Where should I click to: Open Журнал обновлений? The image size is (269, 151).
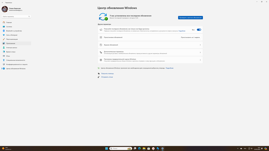pyautogui.click(x=150, y=45)
